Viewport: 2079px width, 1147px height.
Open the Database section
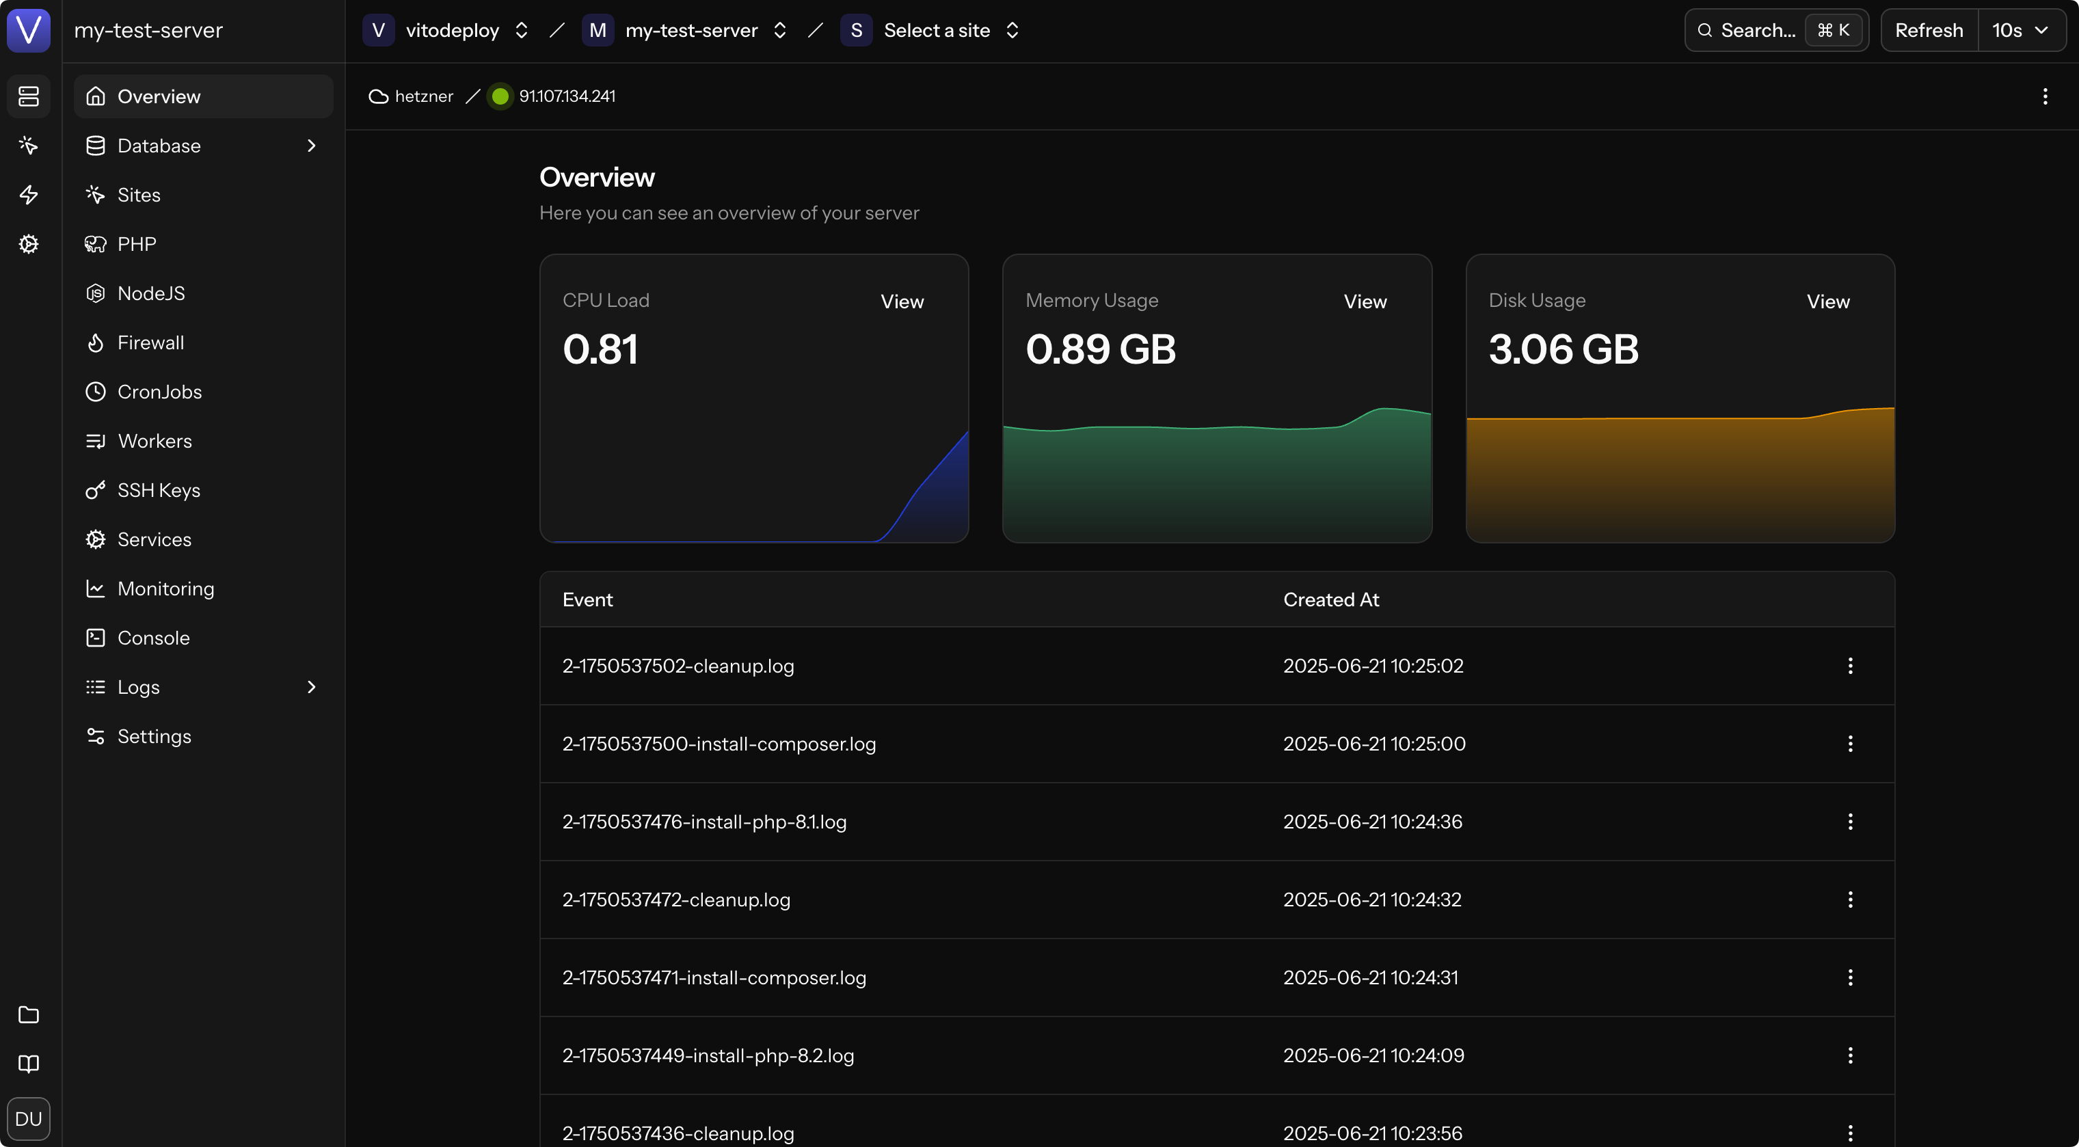pyautogui.click(x=203, y=146)
